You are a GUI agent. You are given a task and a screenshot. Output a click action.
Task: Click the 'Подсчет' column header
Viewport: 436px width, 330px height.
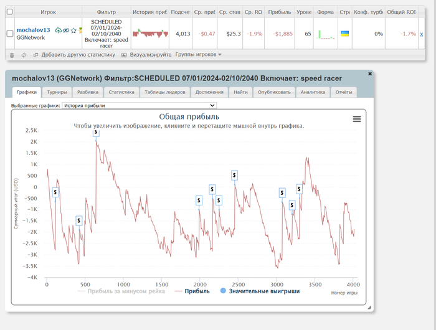pos(181,12)
